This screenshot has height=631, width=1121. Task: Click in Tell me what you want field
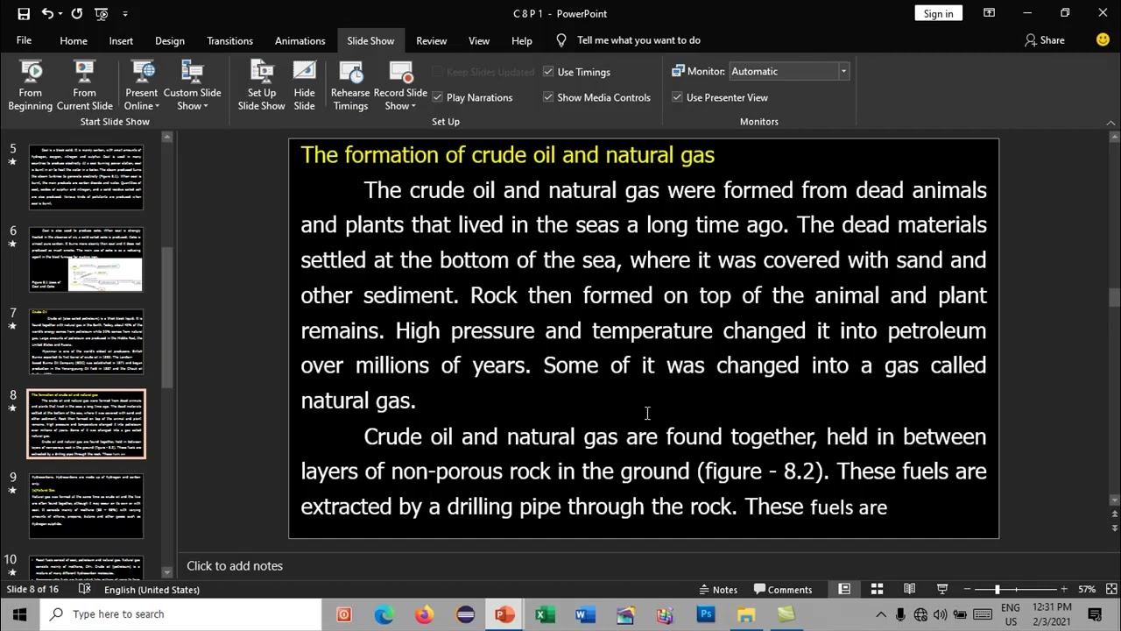pyautogui.click(x=638, y=40)
